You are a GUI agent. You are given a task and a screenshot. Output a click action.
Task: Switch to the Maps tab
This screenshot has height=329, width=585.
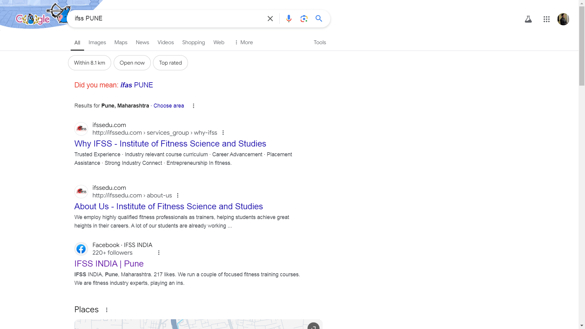pos(121,42)
